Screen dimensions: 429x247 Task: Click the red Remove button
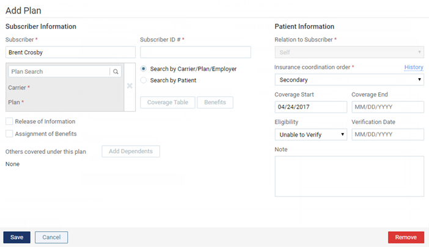click(x=406, y=237)
